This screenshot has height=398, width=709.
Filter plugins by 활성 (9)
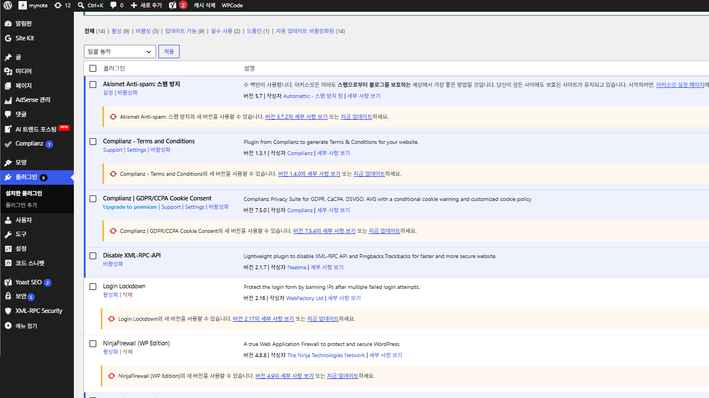120,31
